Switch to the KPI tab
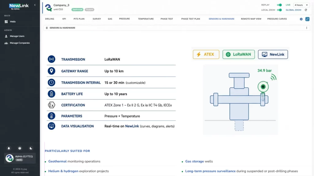Image resolution: width=314 pixels, height=176 pixels. pyautogui.click(x=64, y=19)
